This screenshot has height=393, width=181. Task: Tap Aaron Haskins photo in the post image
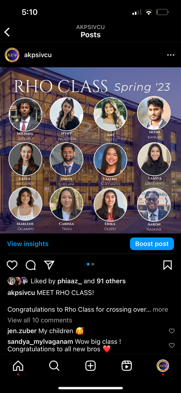[154, 204]
